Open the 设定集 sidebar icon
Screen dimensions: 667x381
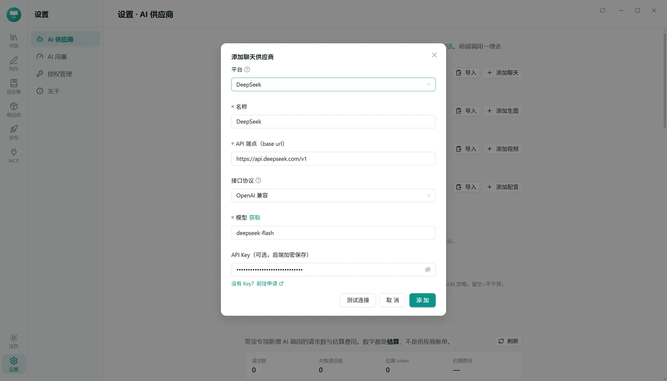[14, 87]
